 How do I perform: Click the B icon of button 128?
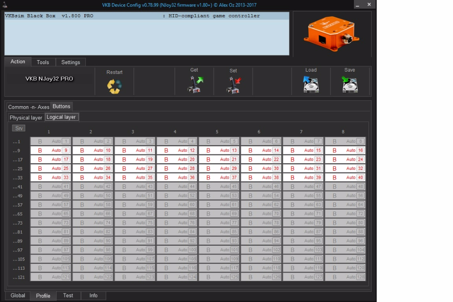[x=334, y=277]
